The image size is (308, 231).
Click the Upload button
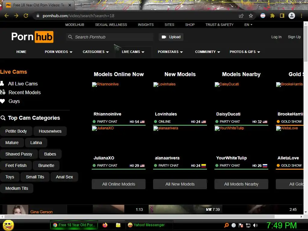point(171,37)
